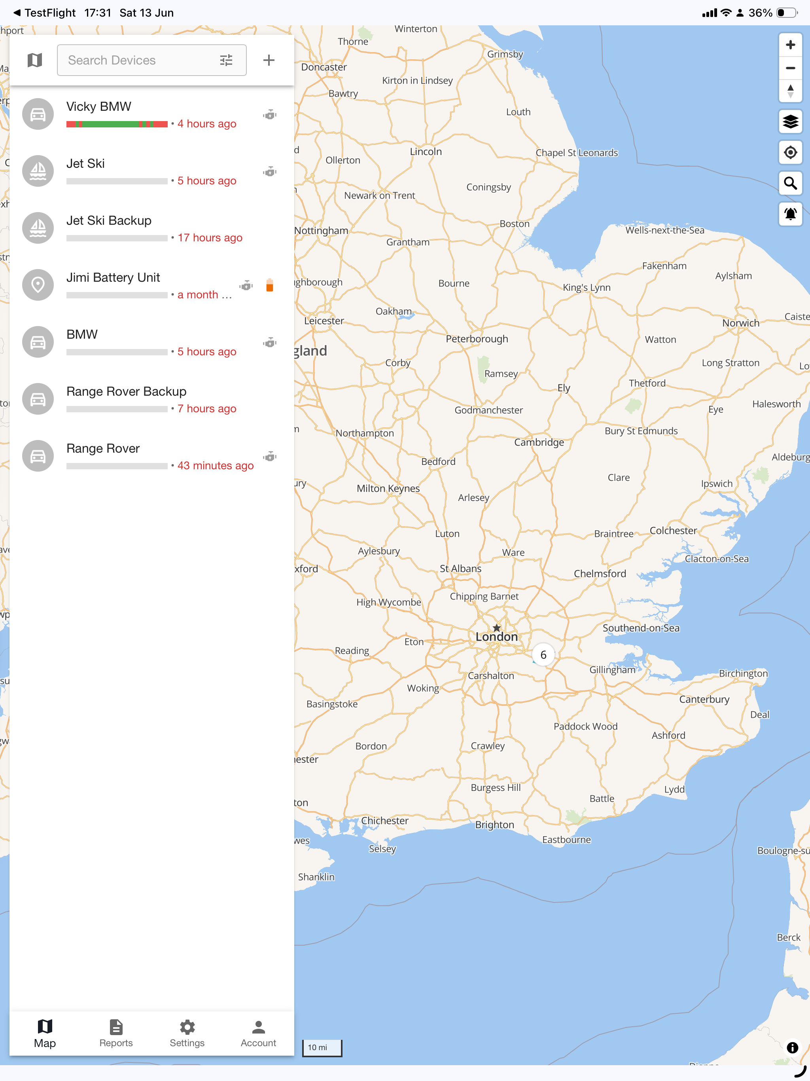The image size is (810, 1081).
Task: Click the Vicky BMW engine status icon
Action: point(270,115)
